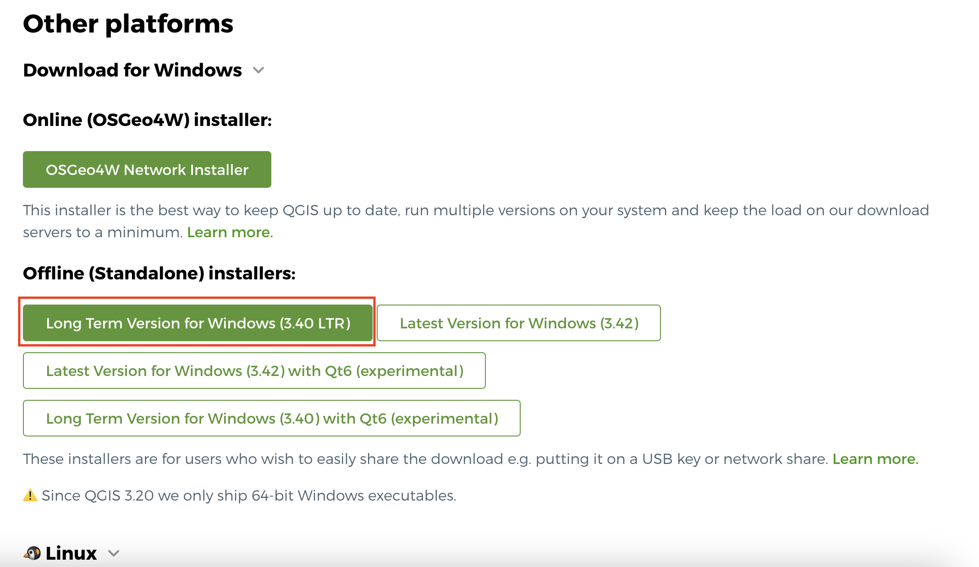Download Latest Version for Windows (3.42) without Qt6
The width and height of the screenshot is (979, 567).
(x=519, y=323)
